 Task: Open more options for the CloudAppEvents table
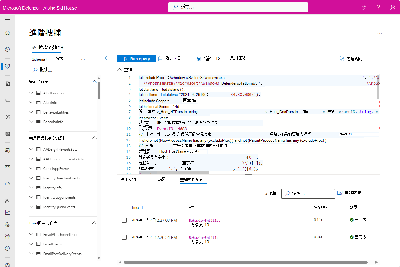92,169
